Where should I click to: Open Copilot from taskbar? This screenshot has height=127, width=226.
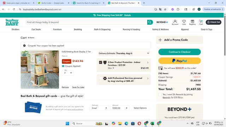[113, 123]
